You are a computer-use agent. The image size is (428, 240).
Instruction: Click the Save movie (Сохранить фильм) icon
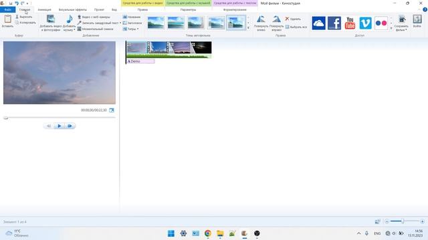(402, 19)
